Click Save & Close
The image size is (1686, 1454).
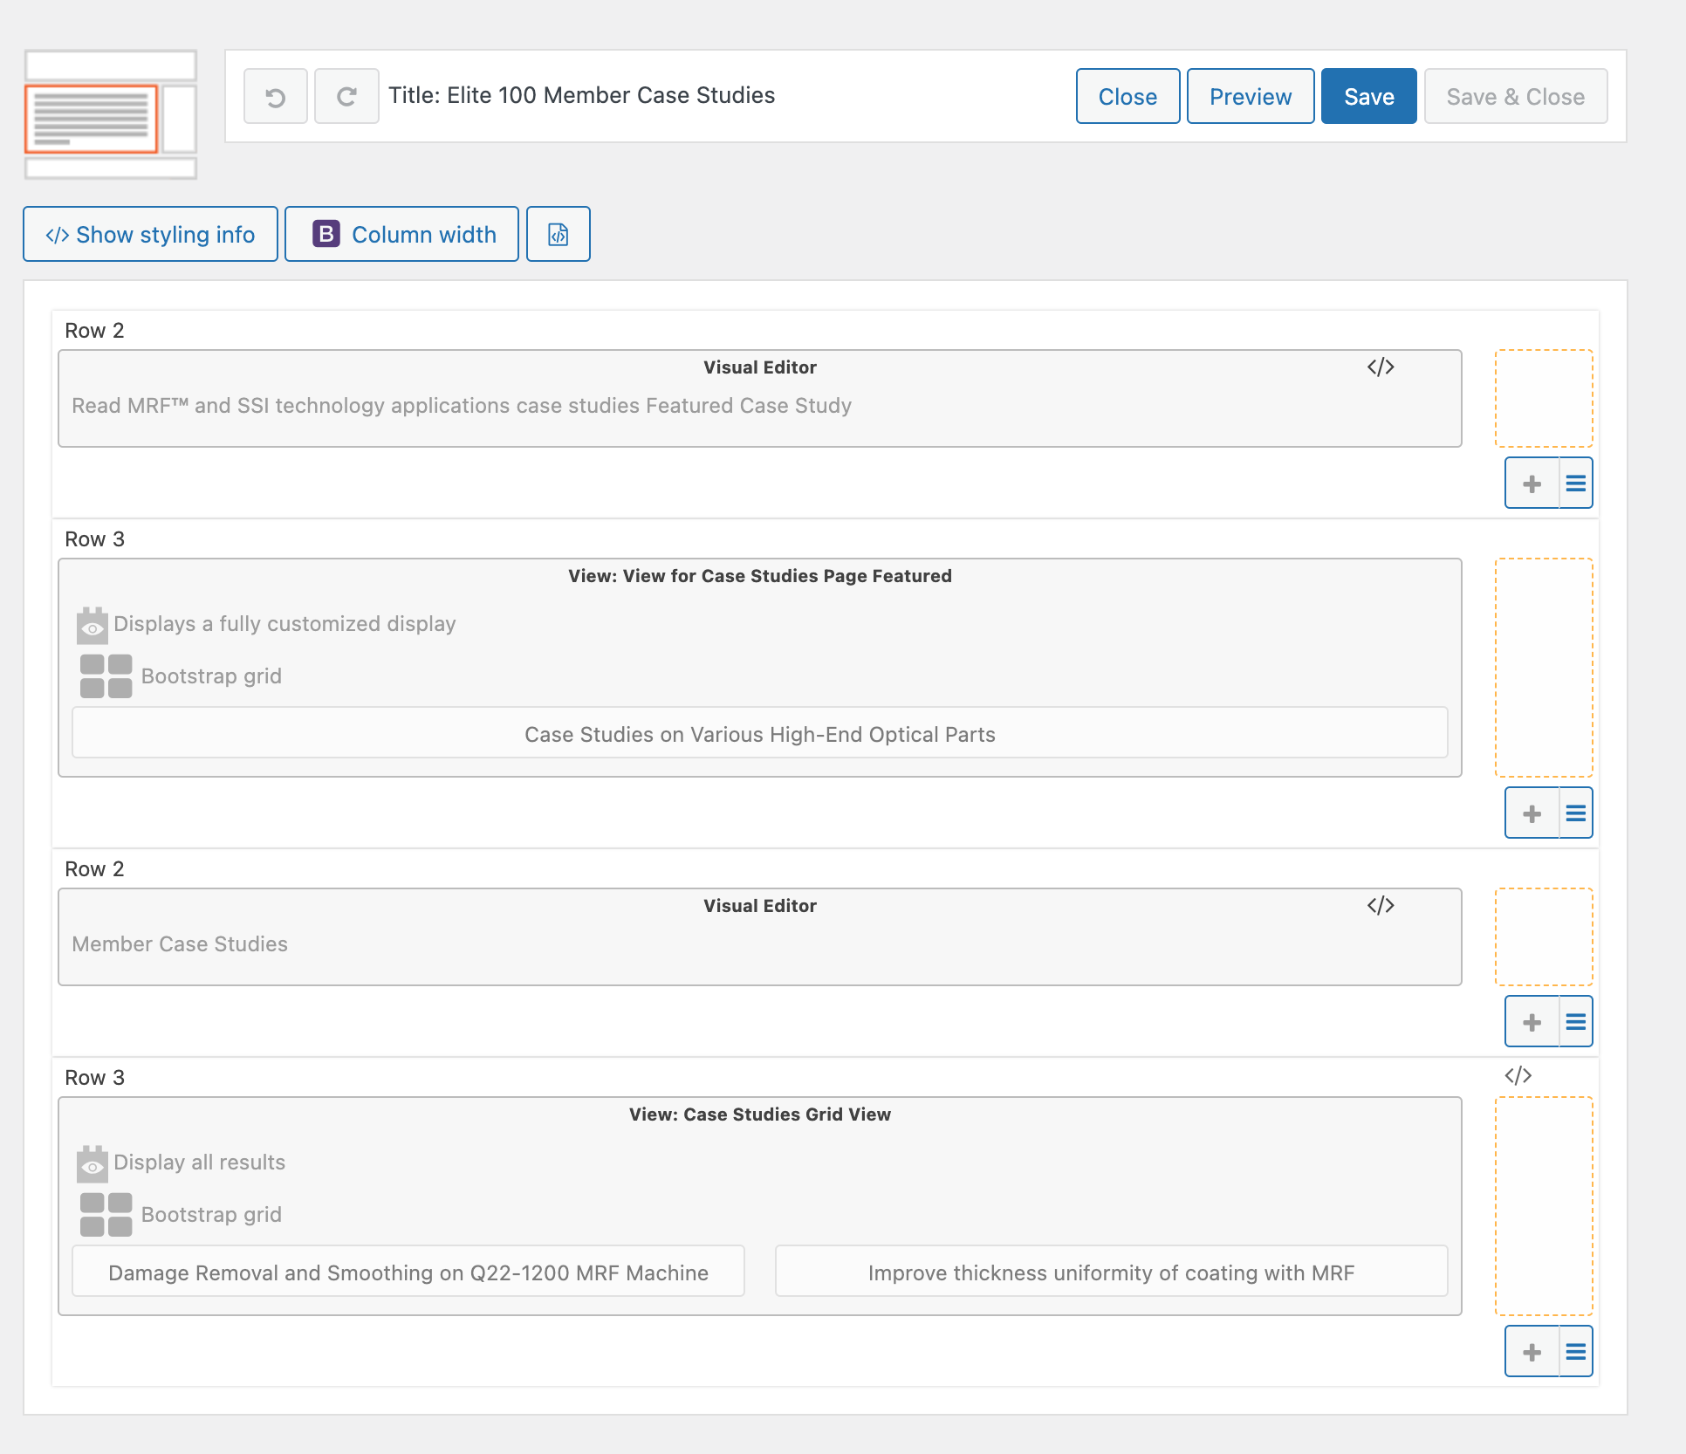tap(1516, 97)
